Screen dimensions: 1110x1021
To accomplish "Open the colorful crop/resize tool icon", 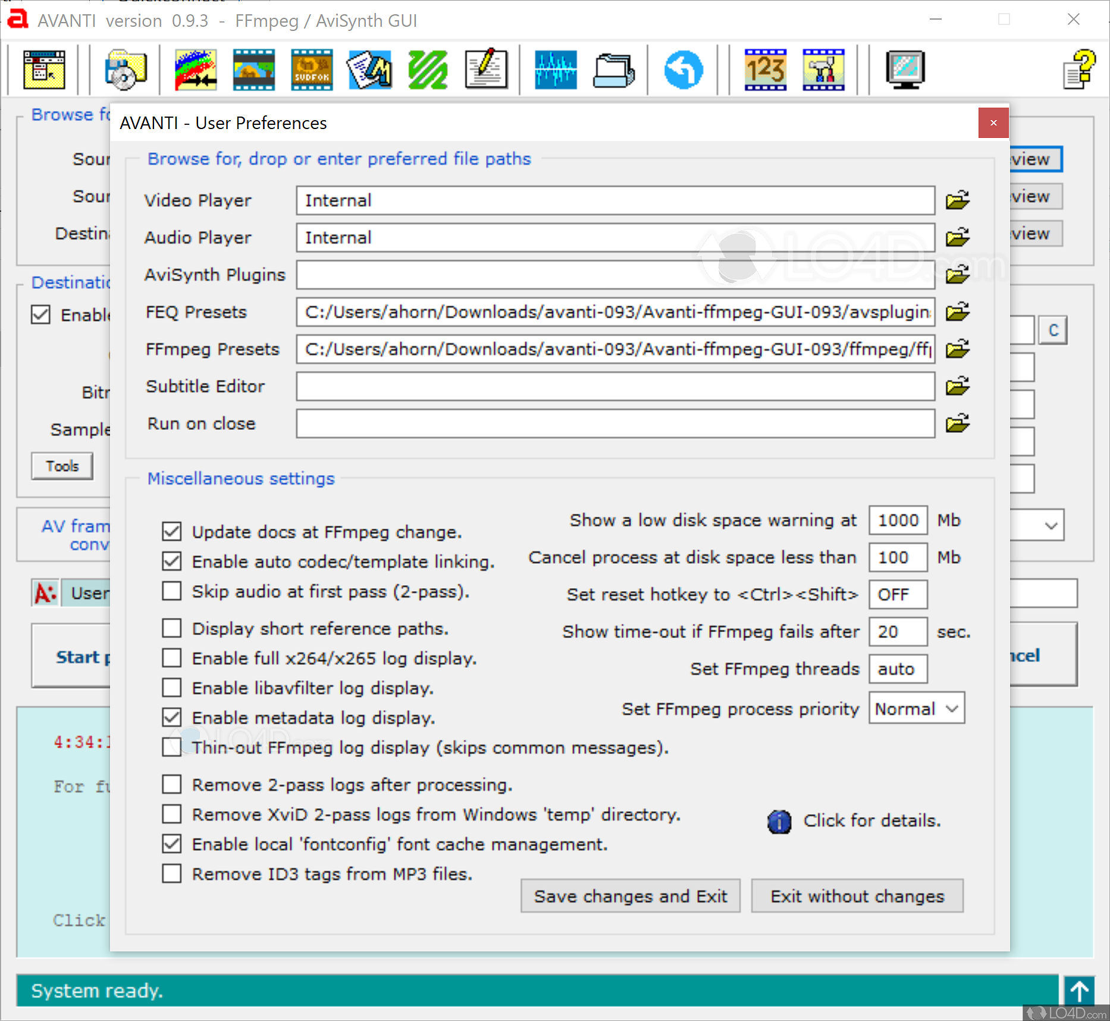I will tap(196, 70).
